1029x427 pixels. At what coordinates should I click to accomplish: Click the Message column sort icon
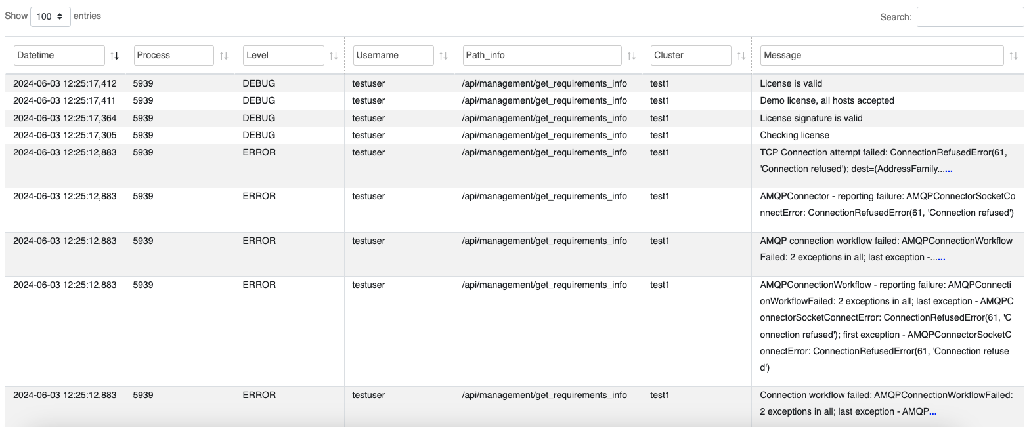pos(1013,56)
